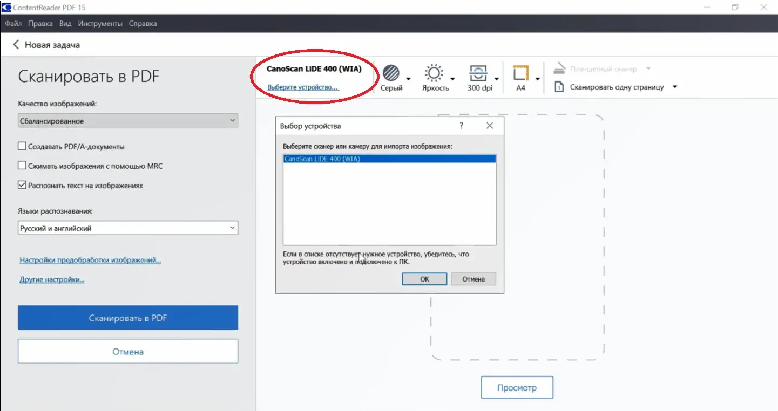Click Отмена in the device dialog

[x=473, y=279]
